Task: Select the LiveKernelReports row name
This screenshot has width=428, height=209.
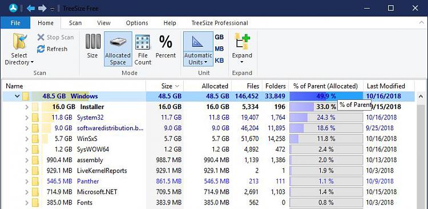Action: pyautogui.click(x=102, y=171)
